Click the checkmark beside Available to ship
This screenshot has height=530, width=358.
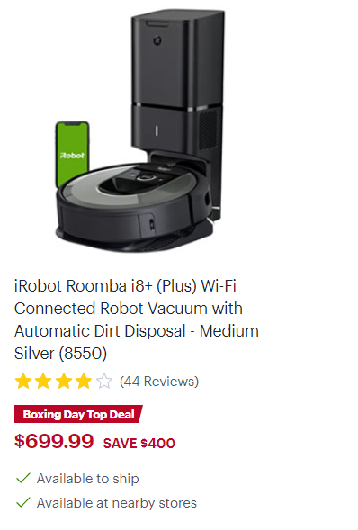(x=23, y=478)
